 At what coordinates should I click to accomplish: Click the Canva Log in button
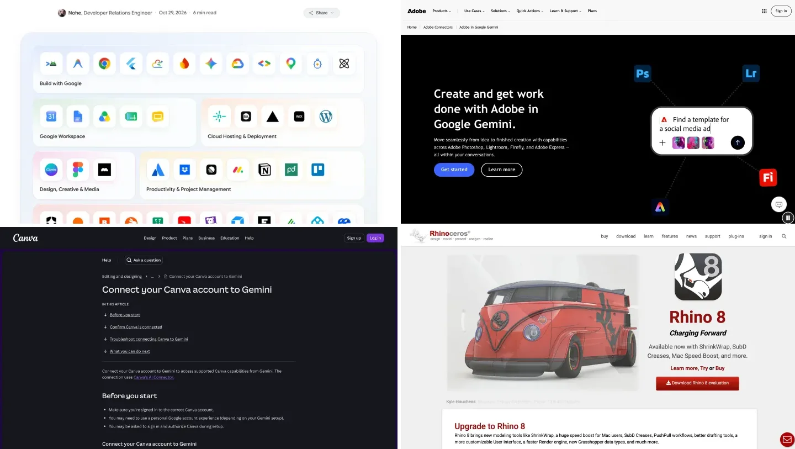[x=375, y=238]
